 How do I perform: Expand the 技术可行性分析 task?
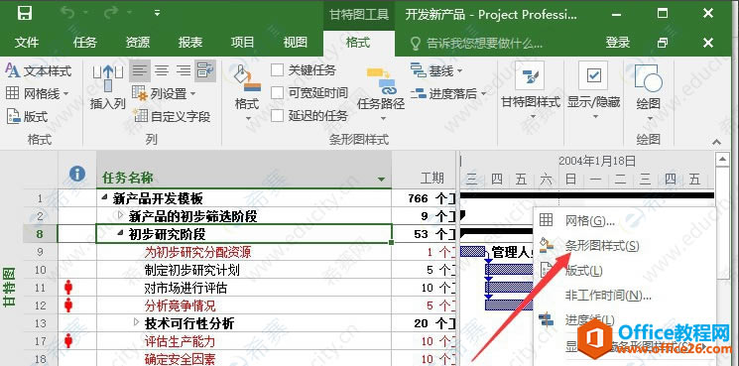136,322
